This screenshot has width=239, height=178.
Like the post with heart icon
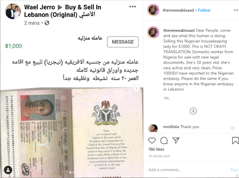[x=152, y=141]
